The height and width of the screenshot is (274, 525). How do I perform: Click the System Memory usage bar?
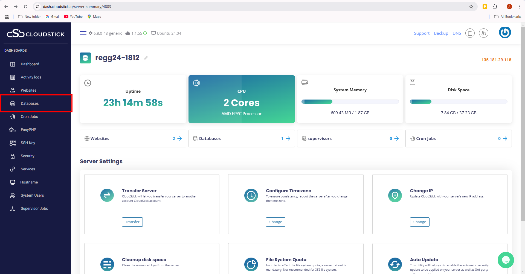coord(350,102)
